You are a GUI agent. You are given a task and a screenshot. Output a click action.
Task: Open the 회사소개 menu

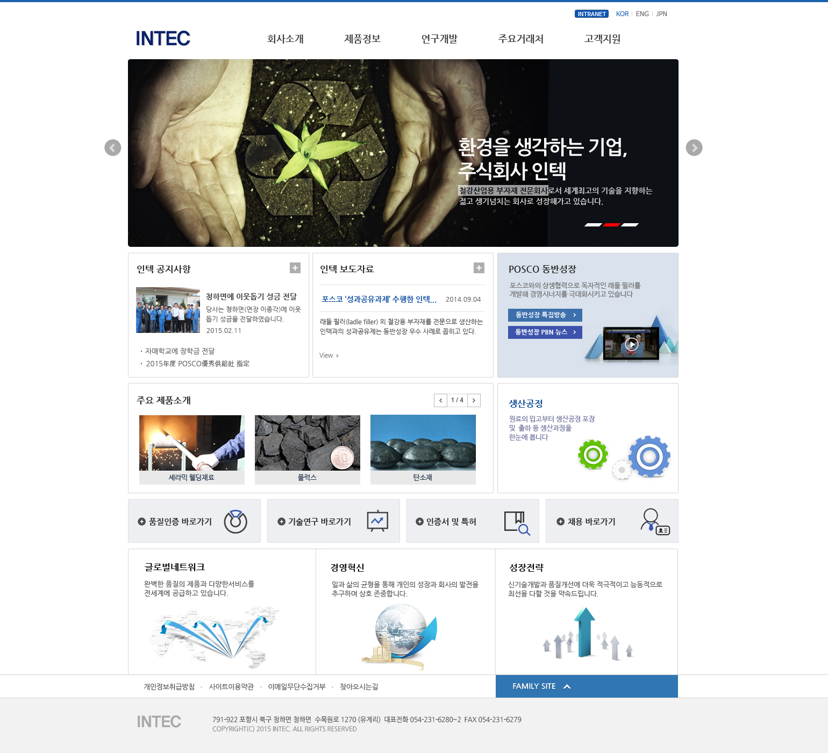click(285, 39)
